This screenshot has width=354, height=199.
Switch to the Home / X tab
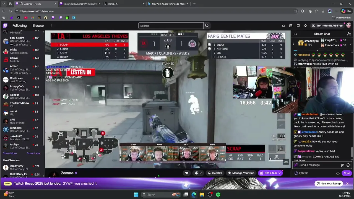click(x=124, y=4)
